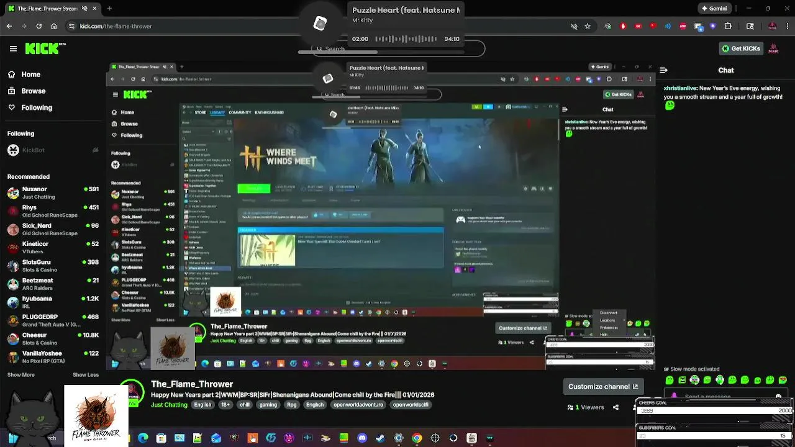The image size is (795, 447).
Task: Seek the Puzzle Heart media waveform progress
Action: click(406, 38)
